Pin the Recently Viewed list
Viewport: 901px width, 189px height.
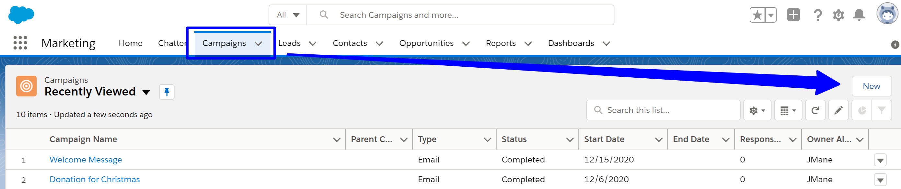pos(167,92)
